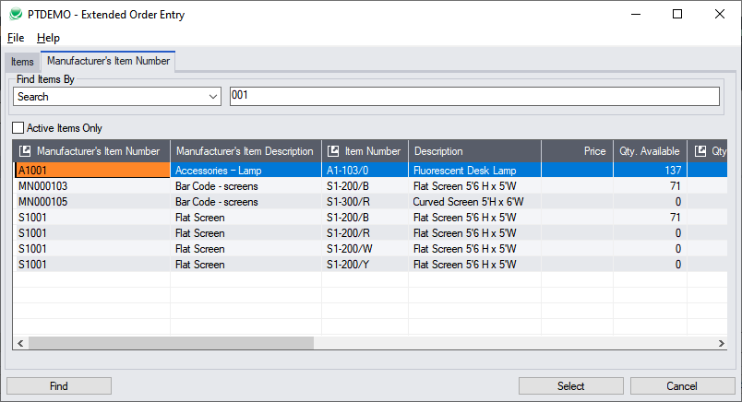The height and width of the screenshot is (402, 742).
Task: Click the quantity value 137
Action: (x=650, y=171)
